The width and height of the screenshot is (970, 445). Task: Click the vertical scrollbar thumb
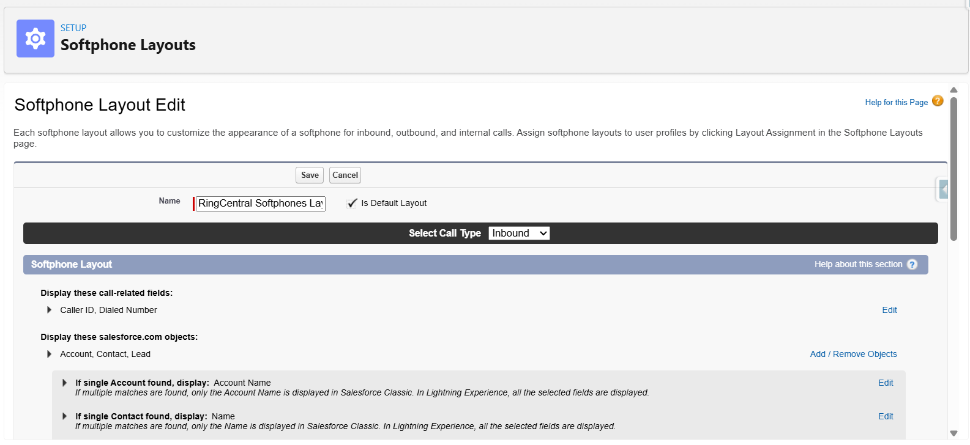(x=953, y=168)
